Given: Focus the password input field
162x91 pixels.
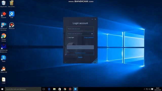Looking at the screenshot, I should pos(80,34).
